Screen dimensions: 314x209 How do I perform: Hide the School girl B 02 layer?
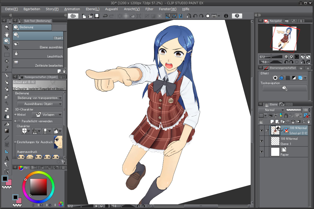click(x=261, y=131)
